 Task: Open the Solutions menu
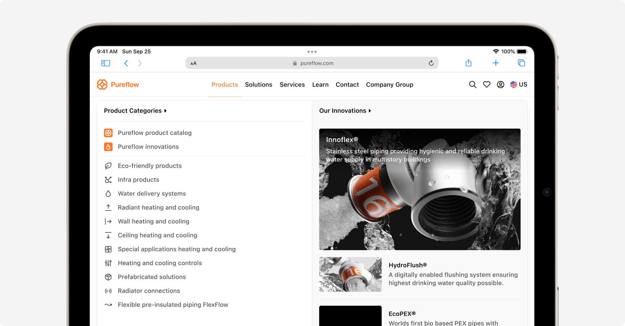(x=258, y=85)
